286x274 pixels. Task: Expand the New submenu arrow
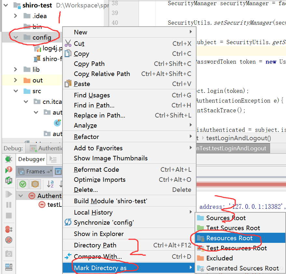(x=191, y=32)
